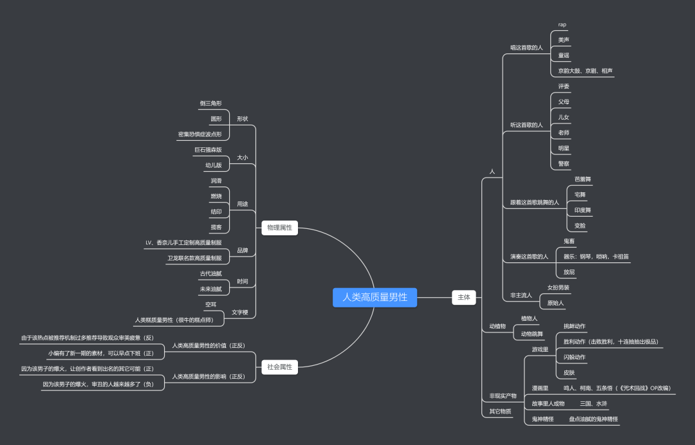This screenshot has height=445, width=695.
Task: Select the 印度舞 topic
Action: [x=582, y=210]
